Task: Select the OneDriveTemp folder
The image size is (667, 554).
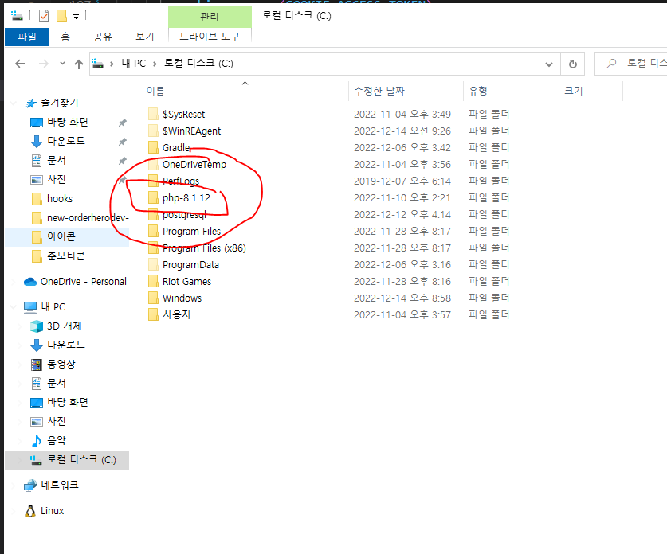Action: 194,165
